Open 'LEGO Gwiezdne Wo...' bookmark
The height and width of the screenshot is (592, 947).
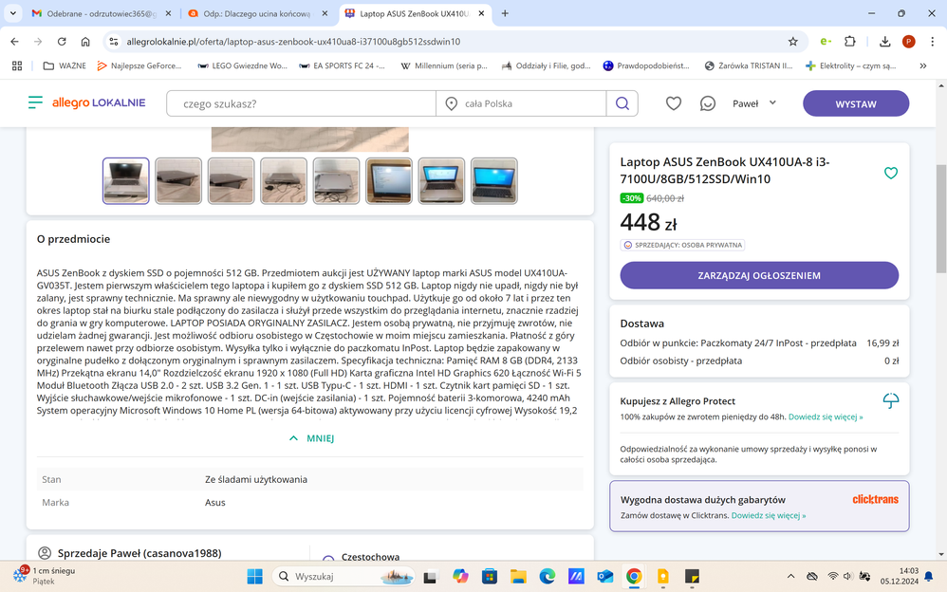point(243,65)
